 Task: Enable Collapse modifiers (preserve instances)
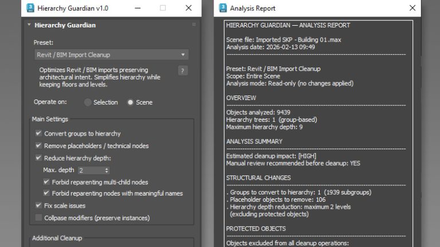point(38,218)
